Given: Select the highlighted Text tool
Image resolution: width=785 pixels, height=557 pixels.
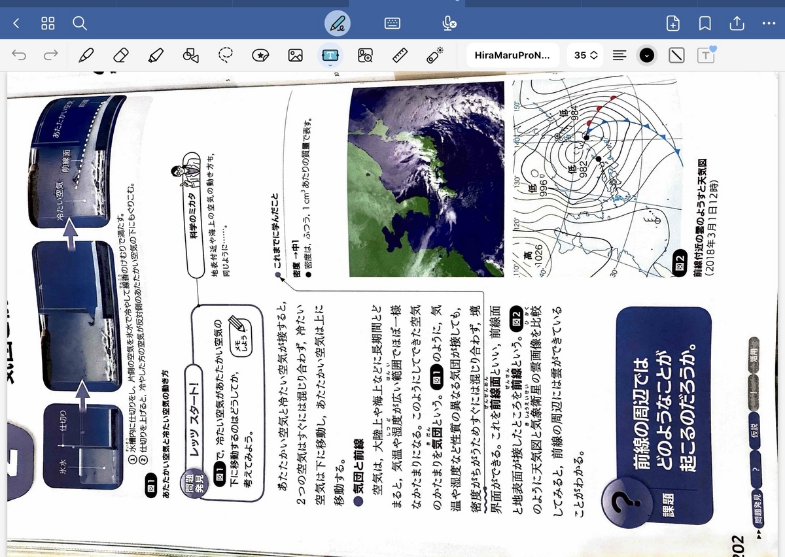Looking at the screenshot, I should [330, 56].
